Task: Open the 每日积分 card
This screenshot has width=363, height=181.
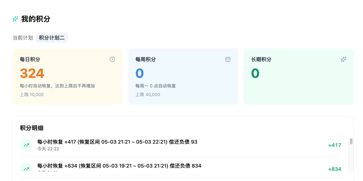Action: coord(67,76)
